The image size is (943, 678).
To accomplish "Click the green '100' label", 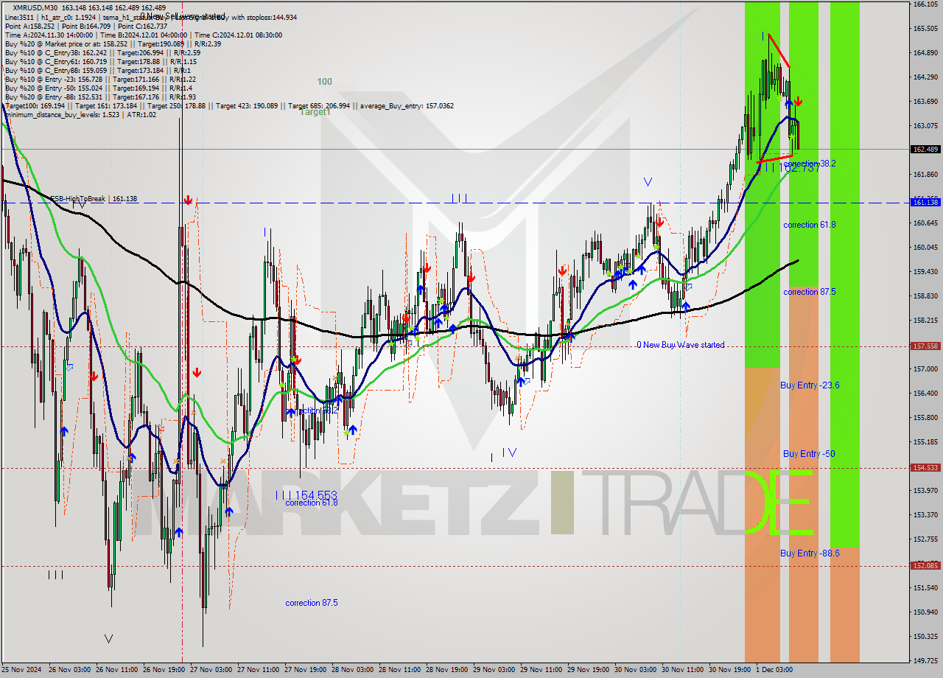I will tap(325, 82).
